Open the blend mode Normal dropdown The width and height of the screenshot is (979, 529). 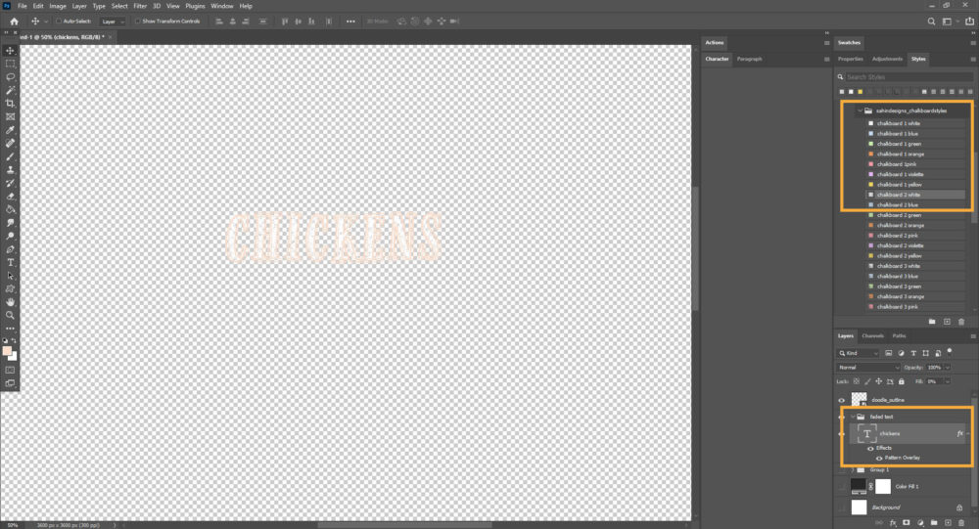(867, 367)
